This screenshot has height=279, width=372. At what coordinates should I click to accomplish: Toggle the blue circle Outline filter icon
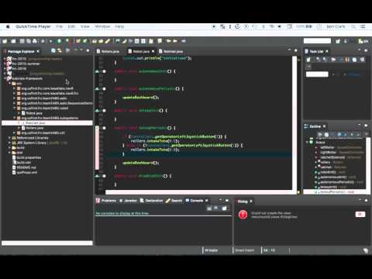click(x=339, y=135)
